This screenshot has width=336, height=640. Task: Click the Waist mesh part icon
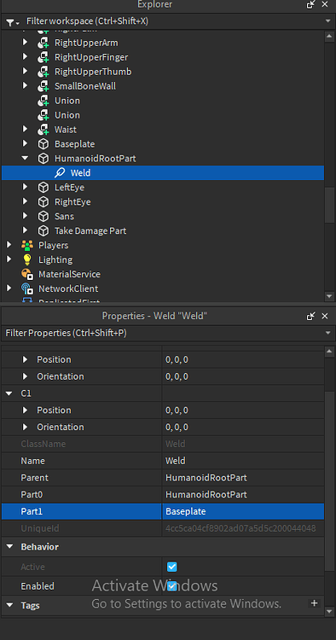43,130
